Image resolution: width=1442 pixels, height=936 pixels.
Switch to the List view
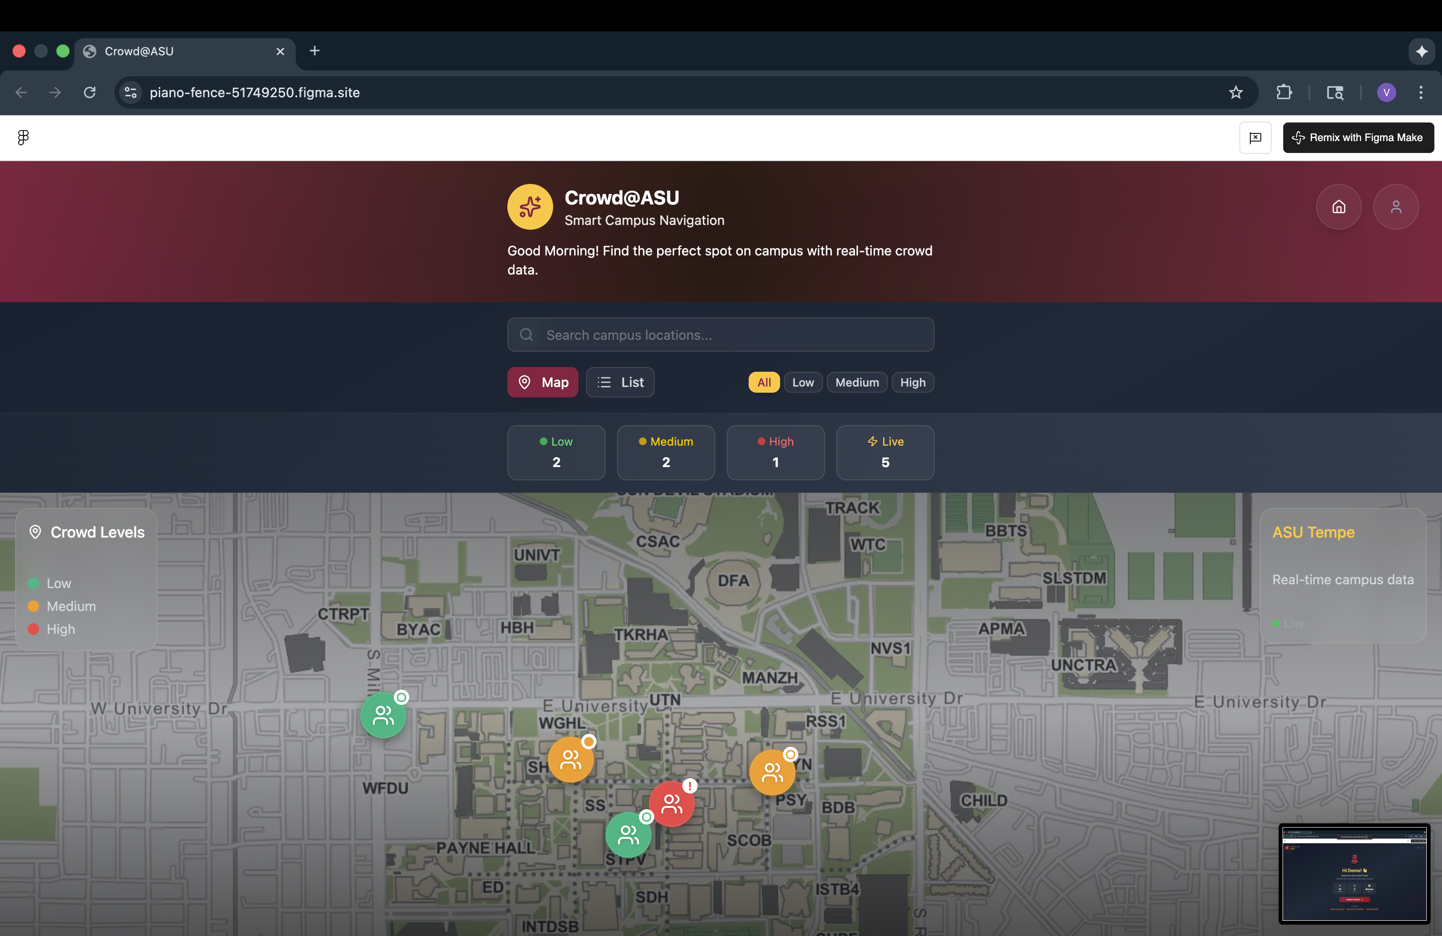(x=620, y=382)
